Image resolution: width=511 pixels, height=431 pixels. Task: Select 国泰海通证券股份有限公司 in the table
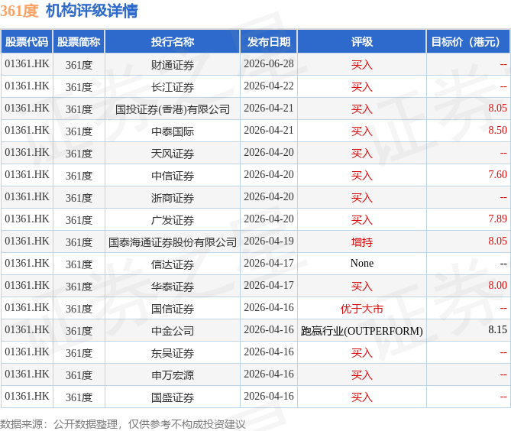[x=173, y=242]
